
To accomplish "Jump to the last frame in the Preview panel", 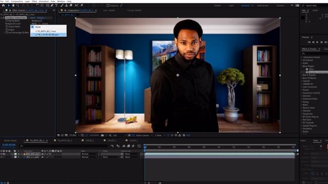I will click(x=326, y=42).
